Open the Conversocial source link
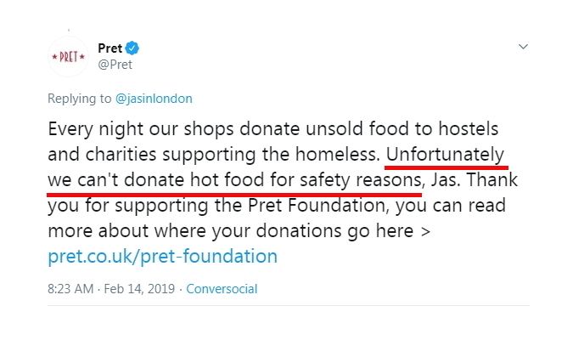The width and height of the screenshot is (573, 340). [x=222, y=289]
